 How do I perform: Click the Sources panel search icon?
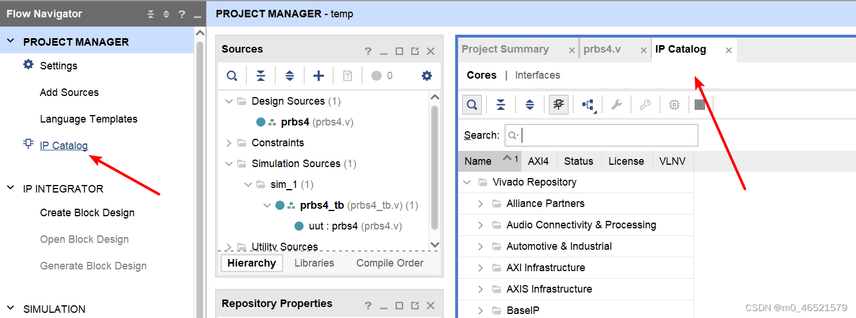coord(232,76)
